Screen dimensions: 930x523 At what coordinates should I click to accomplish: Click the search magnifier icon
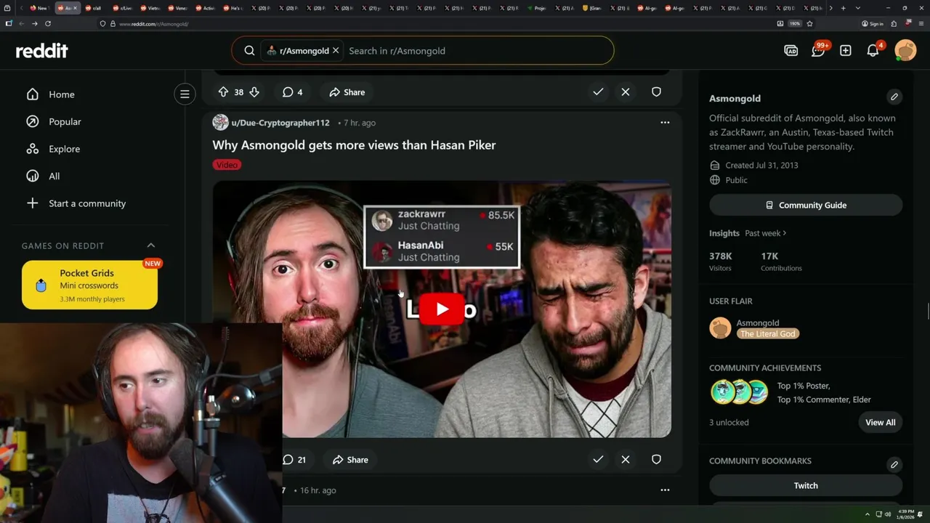(249, 51)
